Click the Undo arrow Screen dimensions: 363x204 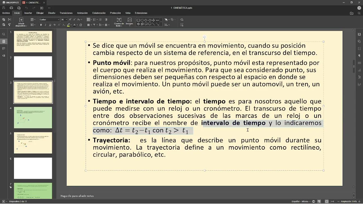[26, 8]
